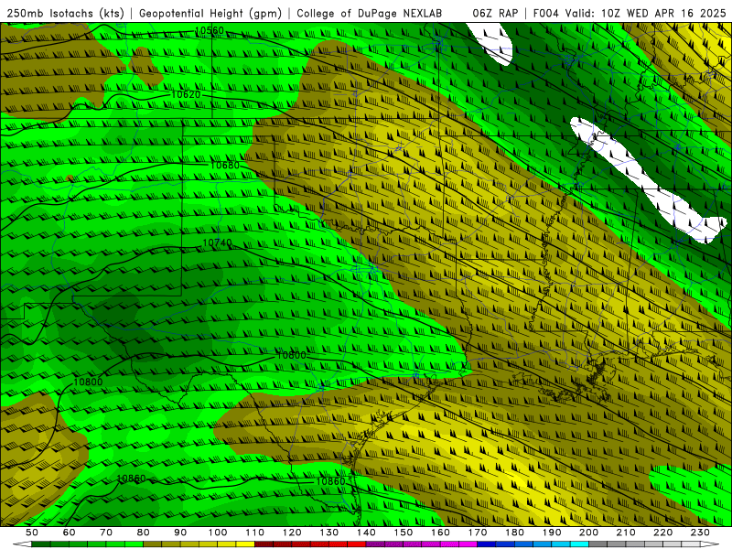Screen dimensions: 732x549
Task: Select the 110 value on the color scale
Action: coord(255,533)
